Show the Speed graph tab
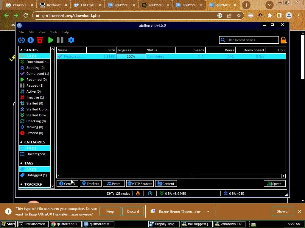305x228 pixels. (275, 183)
